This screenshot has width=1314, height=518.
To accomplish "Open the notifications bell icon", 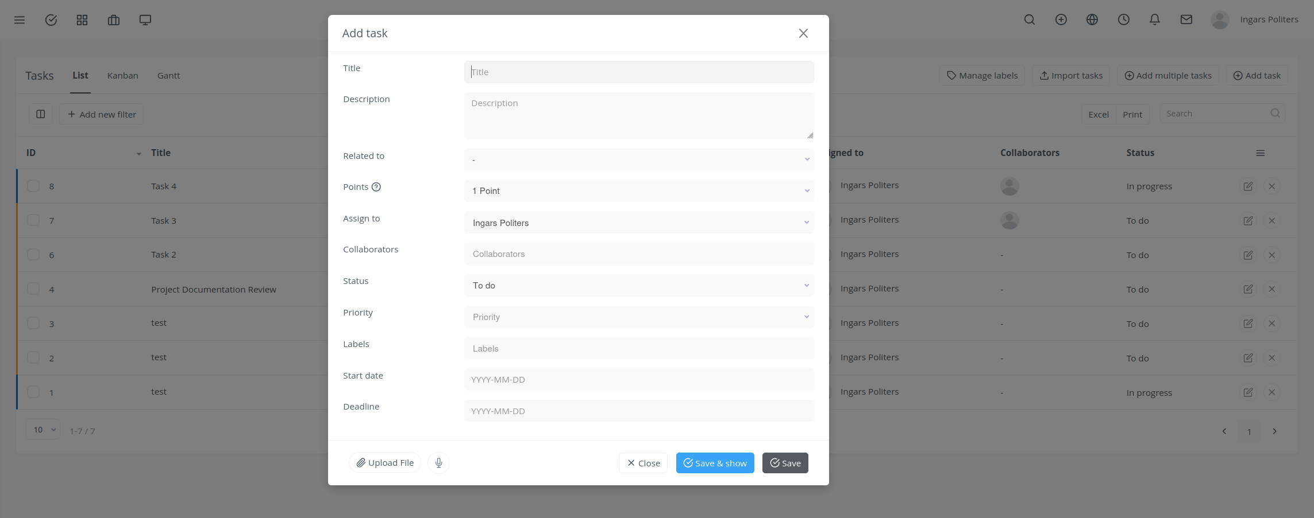I will click(1155, 20).
